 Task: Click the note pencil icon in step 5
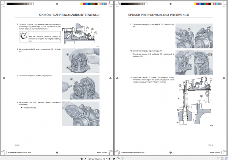coord(24,36)
